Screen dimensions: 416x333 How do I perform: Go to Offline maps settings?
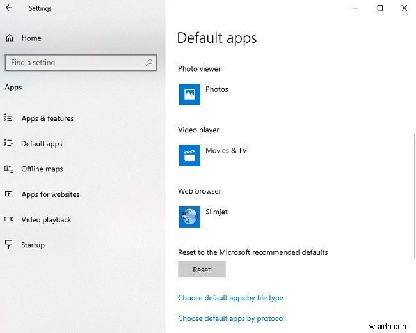coord(42,169)
